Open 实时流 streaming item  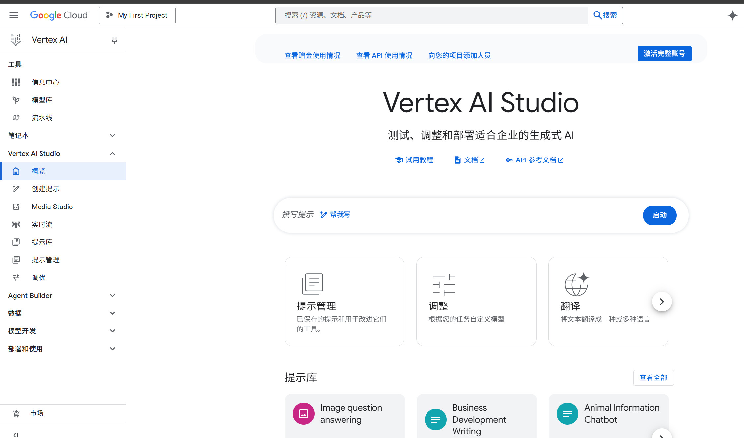(42, 224)
